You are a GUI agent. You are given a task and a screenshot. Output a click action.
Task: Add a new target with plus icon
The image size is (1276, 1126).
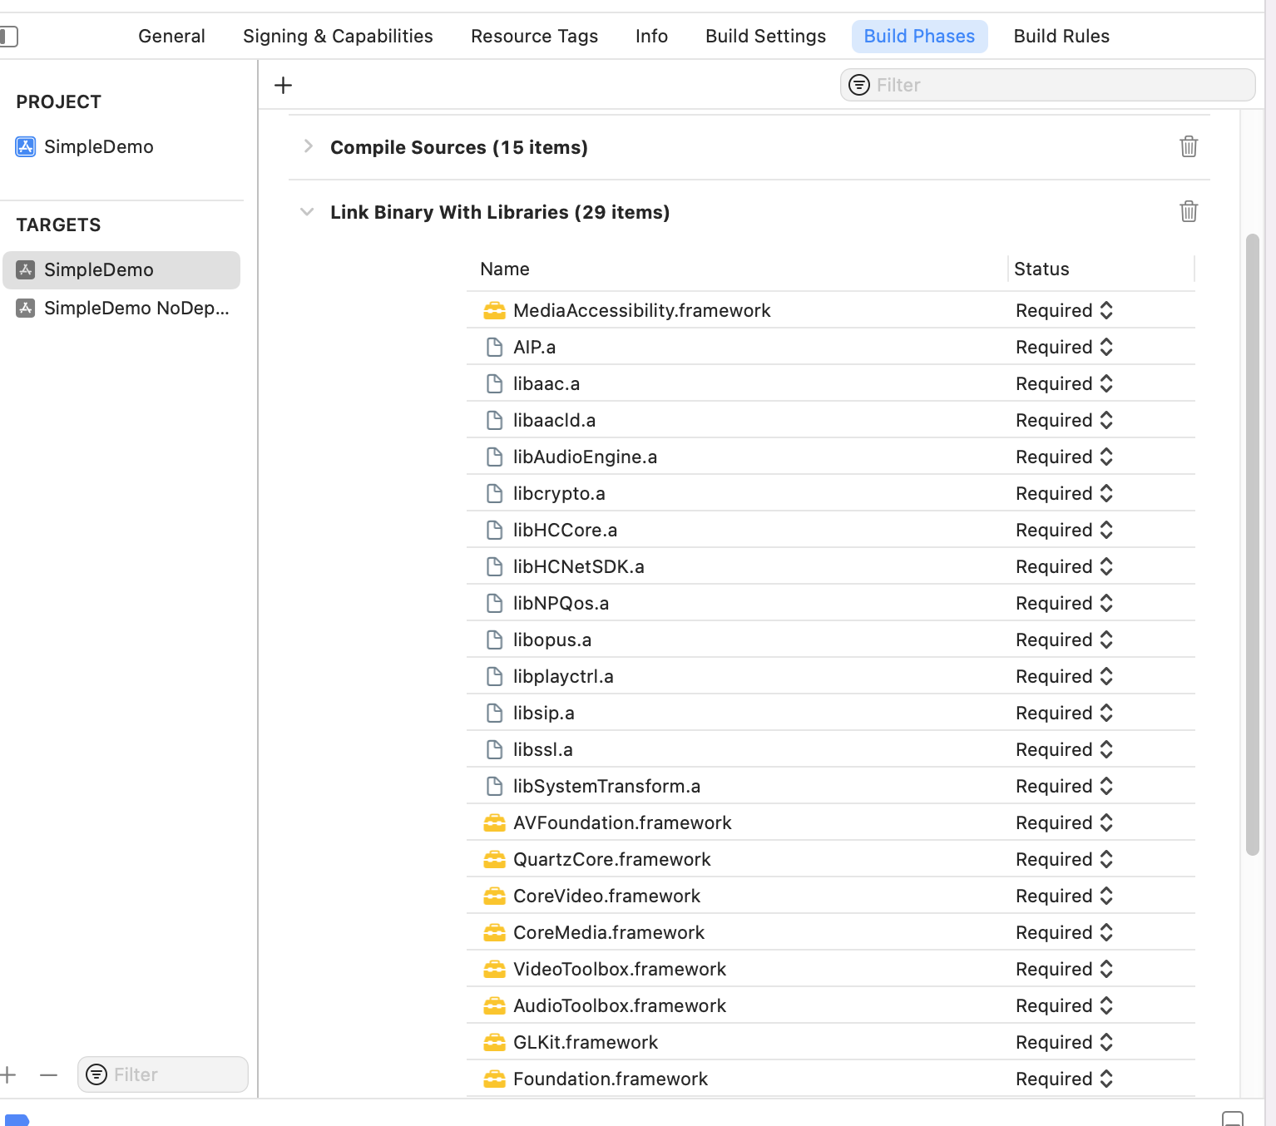8,1074
